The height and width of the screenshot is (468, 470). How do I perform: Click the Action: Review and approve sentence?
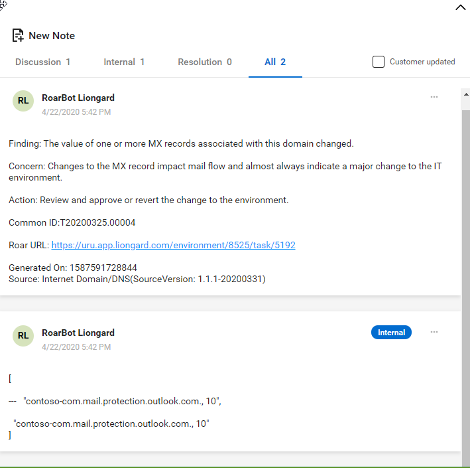148,200
